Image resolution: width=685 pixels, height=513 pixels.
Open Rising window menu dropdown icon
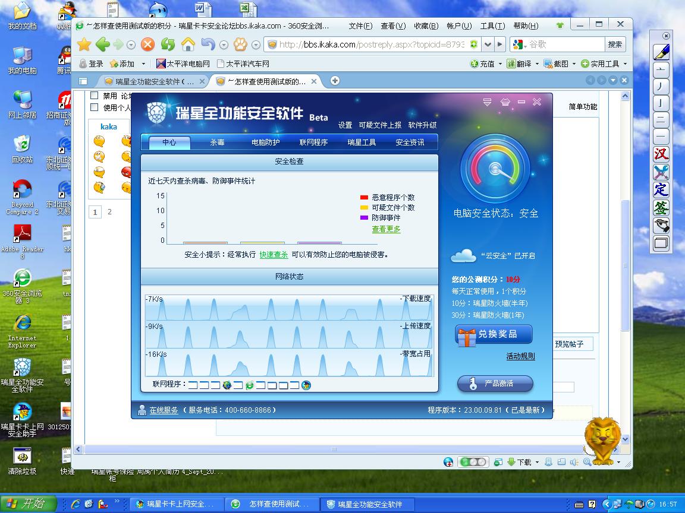click(x=487, y=102)
